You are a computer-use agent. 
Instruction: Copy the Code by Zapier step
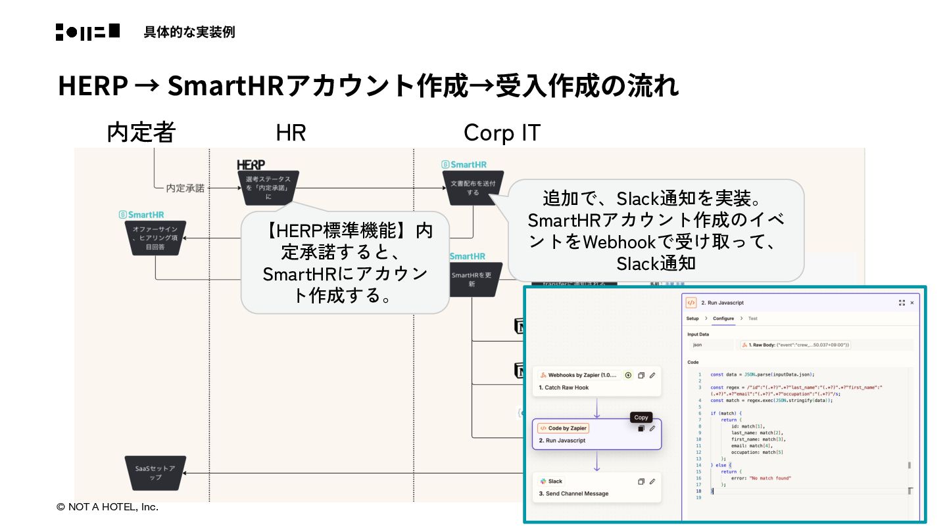641,428
